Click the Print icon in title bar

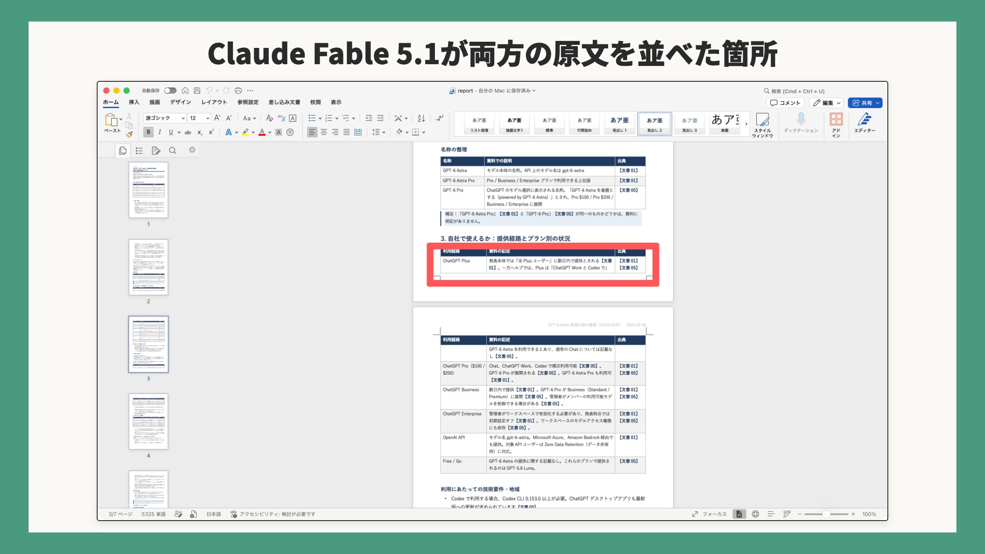(238, 91)
